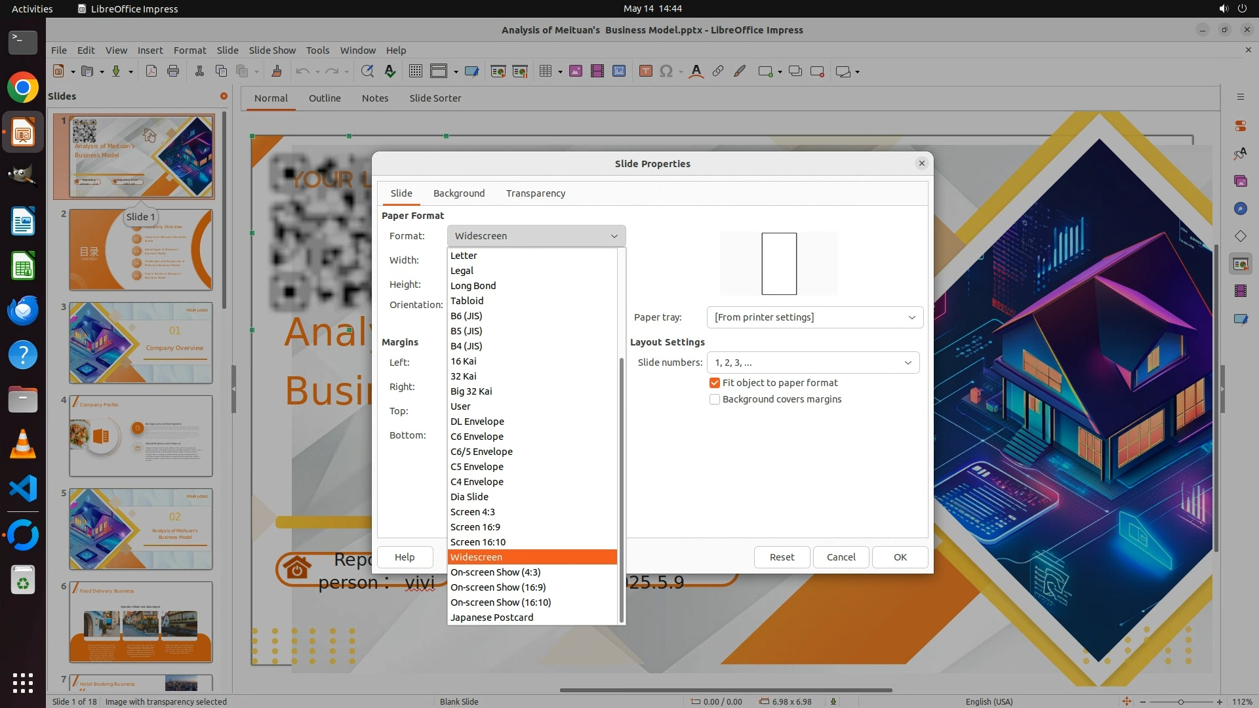Open the sidebar Gallery icon
This screenshot has width=1259, height=708.
tap(1240, 181)
